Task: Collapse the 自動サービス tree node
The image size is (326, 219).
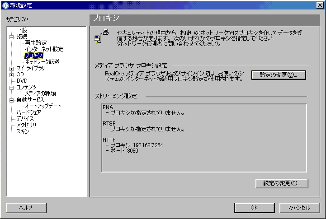Action: coord(12,100)
